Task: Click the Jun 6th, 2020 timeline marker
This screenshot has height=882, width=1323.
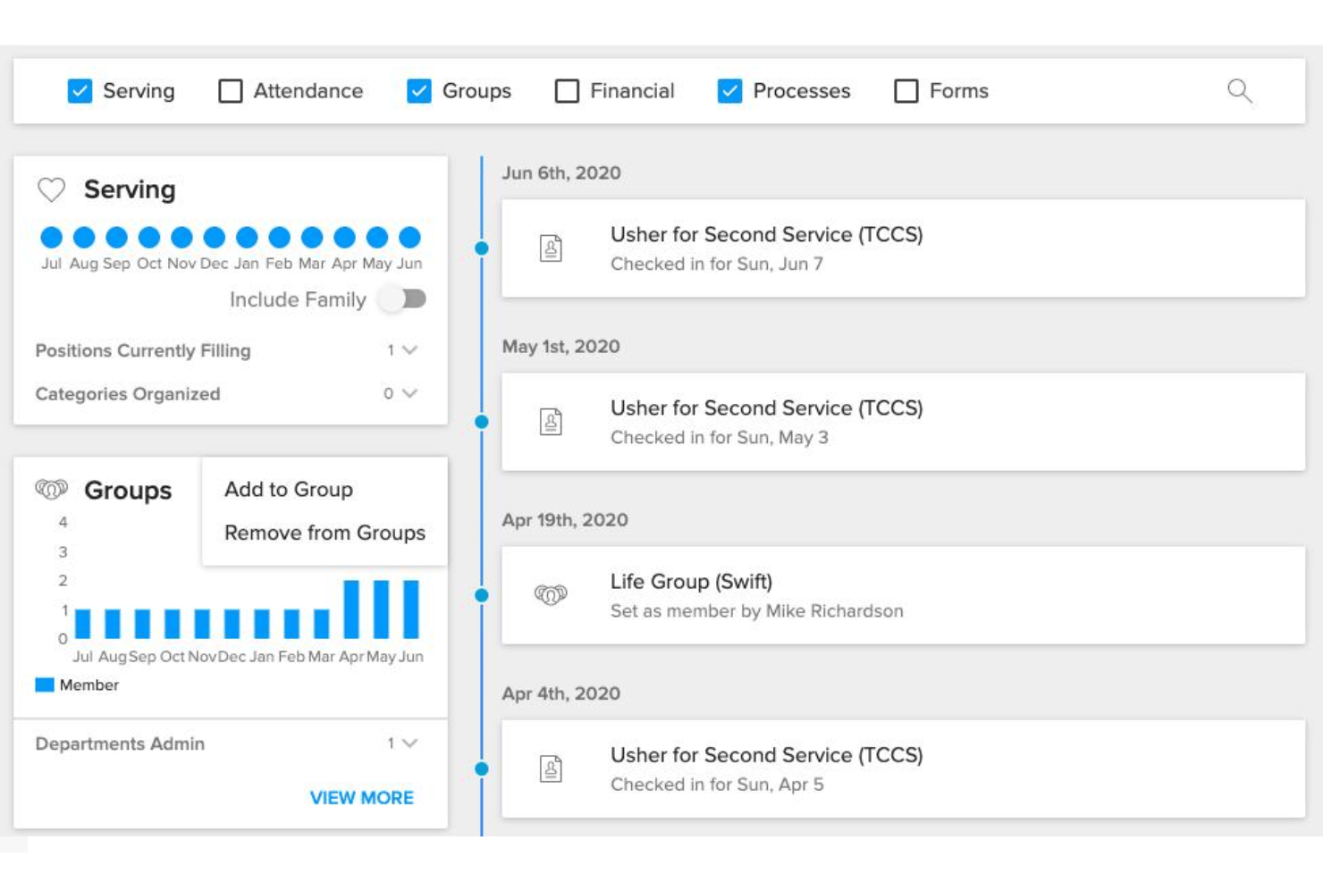Action: pos(482,248)
